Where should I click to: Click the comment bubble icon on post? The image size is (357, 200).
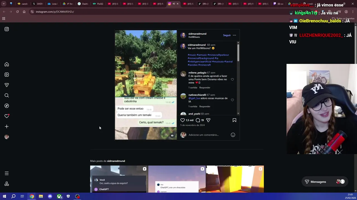point(198,120)
